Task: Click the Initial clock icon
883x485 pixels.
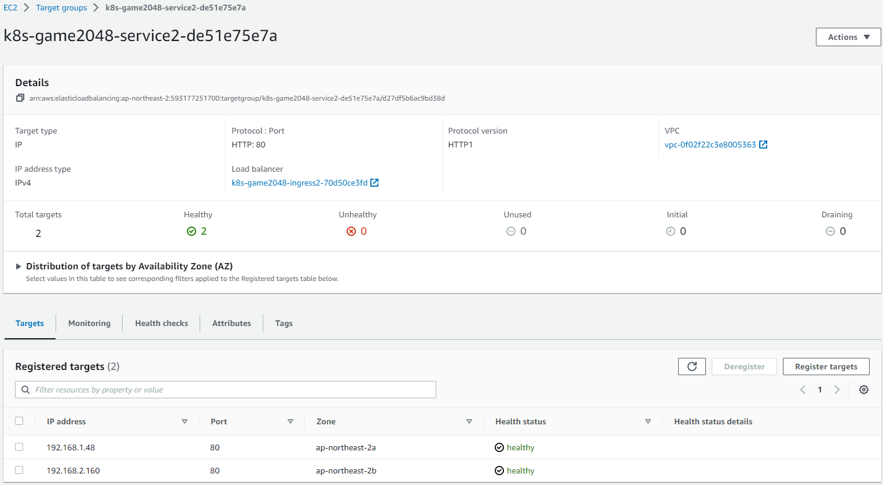Action: click(x=671, y=231)
